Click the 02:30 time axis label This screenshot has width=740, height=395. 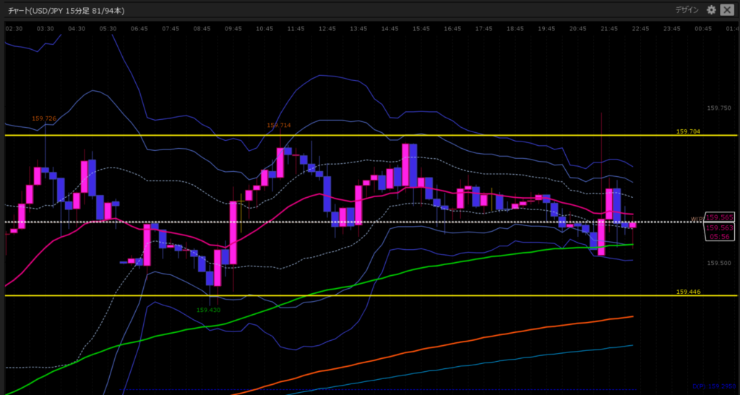14,28
